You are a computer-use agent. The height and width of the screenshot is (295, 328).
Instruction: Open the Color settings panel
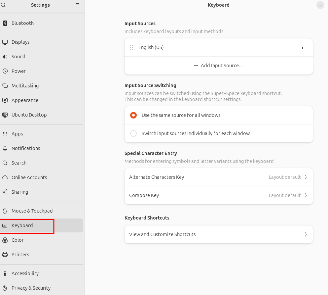click(18, 240)
